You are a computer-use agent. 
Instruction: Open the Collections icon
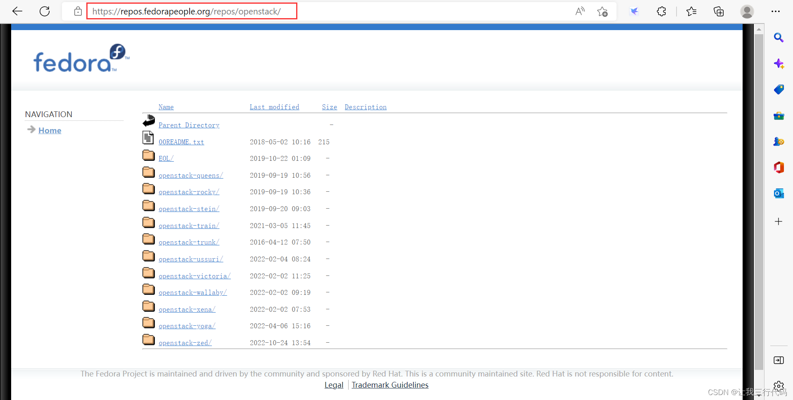click(x=719, y=11)
